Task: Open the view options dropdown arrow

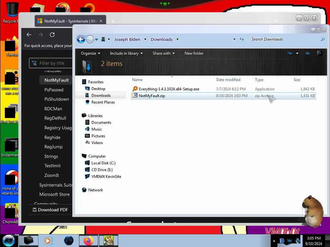Action: tap(297, 53)
